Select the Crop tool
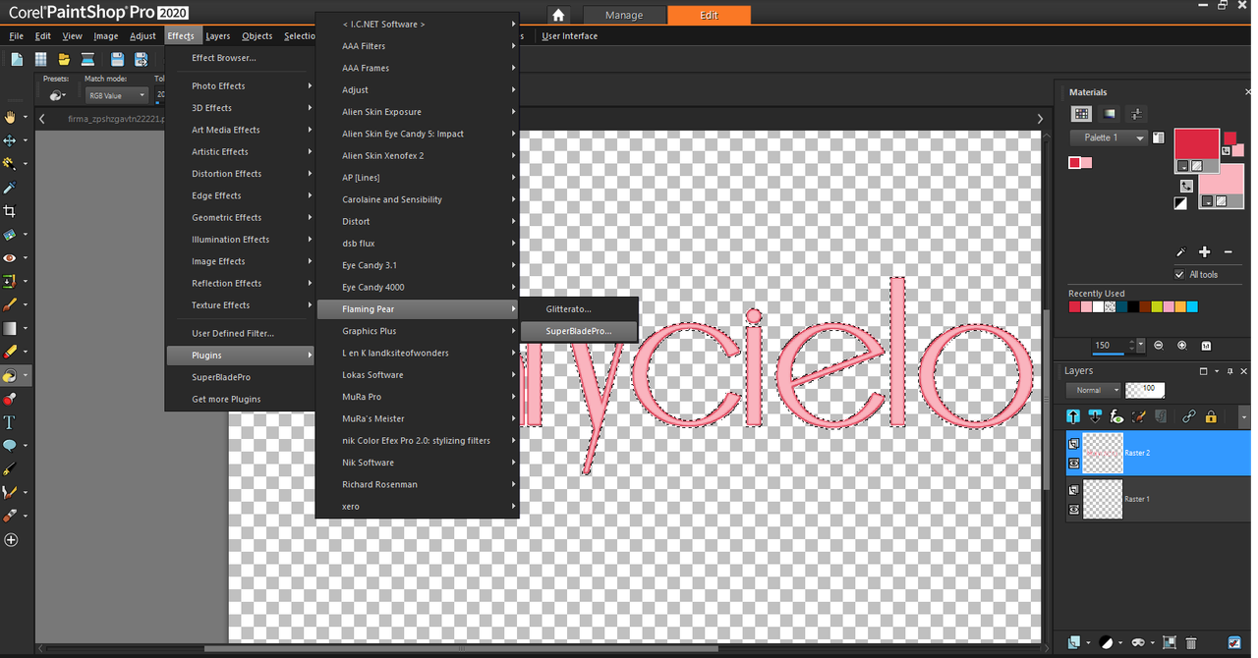Image resolution: width=1258 pixels, height=658 pixels. tap(10, 211)
